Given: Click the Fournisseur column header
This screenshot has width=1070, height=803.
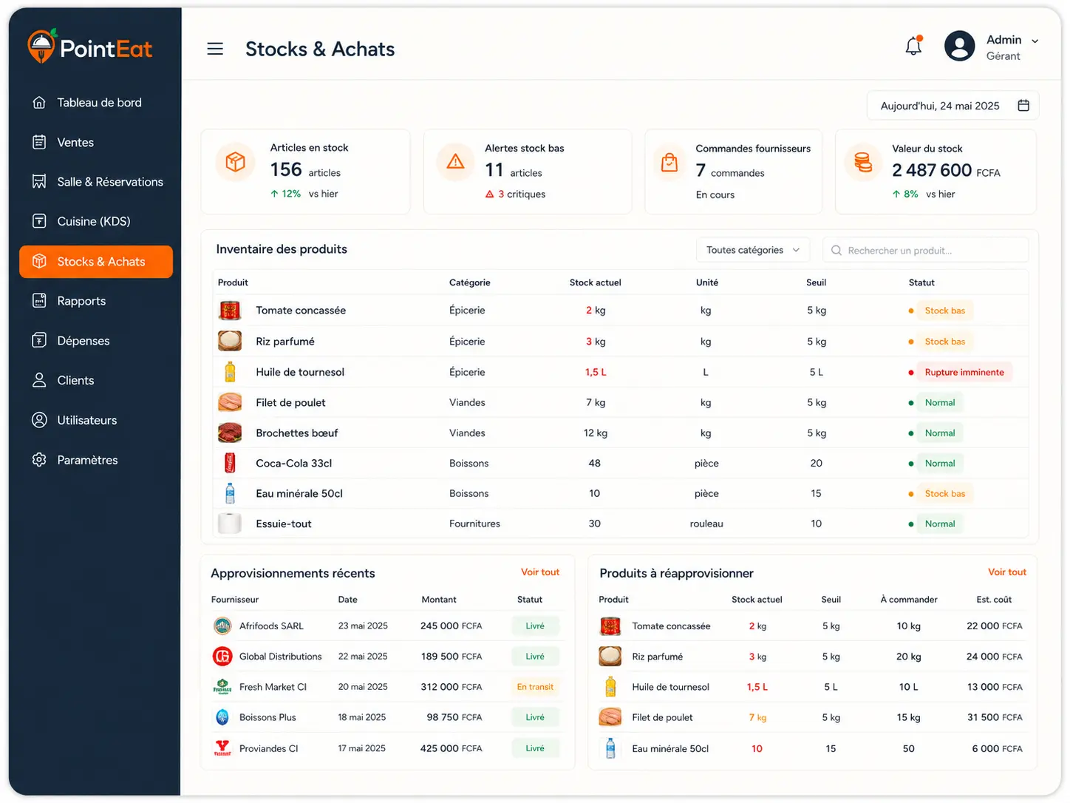Looking at the screenshot, I should (235, 600).
